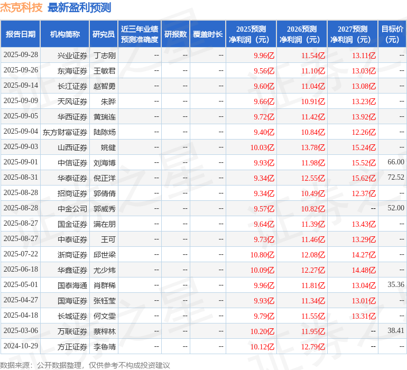Click analyst name 刘海博
The height and width of the screenshot is (370, 407).
point(105,163)
